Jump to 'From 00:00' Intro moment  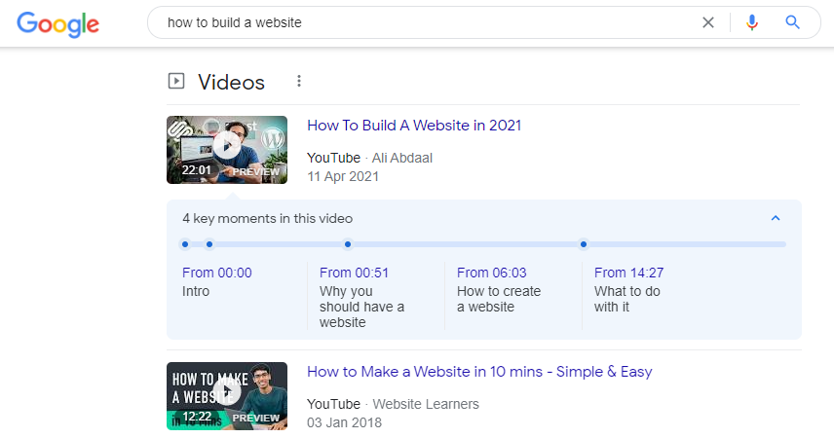click(217, 273)
